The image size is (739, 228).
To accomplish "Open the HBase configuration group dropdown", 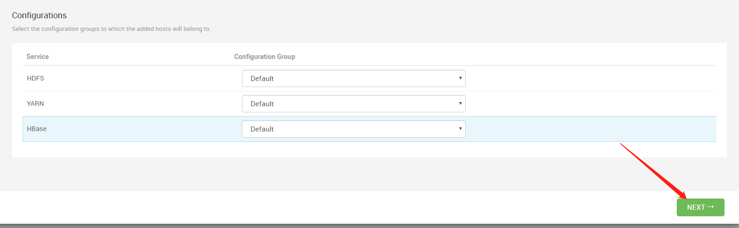I will [x=353, y=129].
